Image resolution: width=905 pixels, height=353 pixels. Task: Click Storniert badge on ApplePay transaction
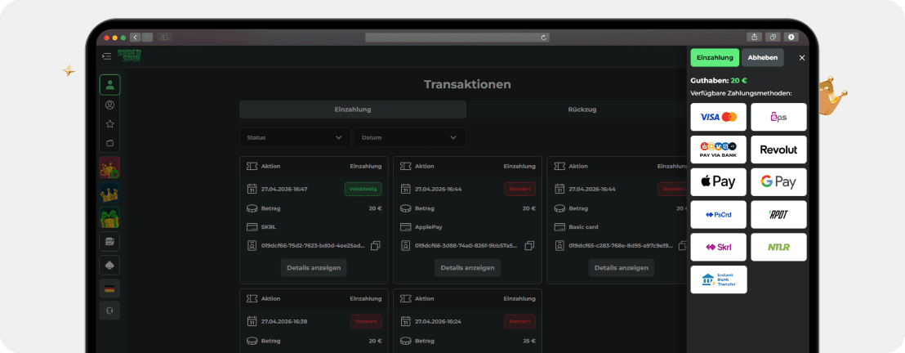coord(519,189)
